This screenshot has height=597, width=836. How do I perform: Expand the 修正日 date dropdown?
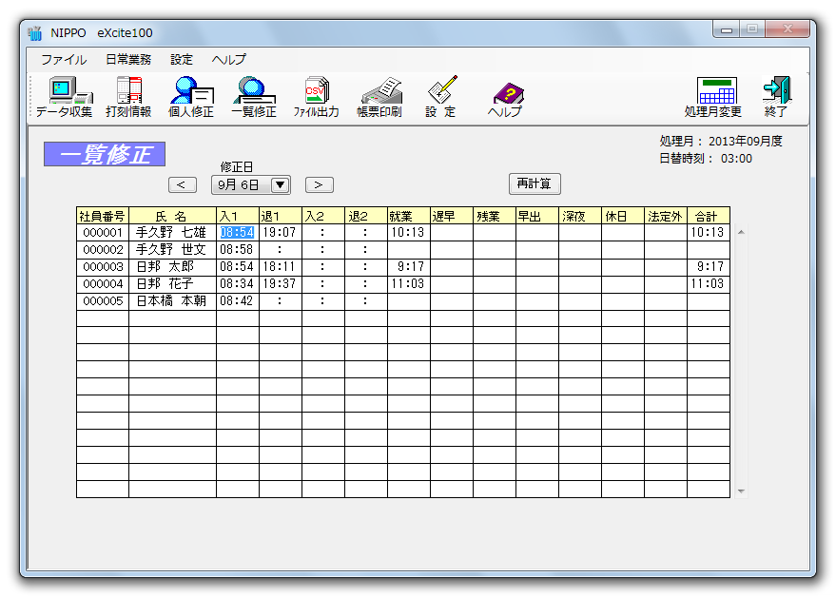coord(281,185)
